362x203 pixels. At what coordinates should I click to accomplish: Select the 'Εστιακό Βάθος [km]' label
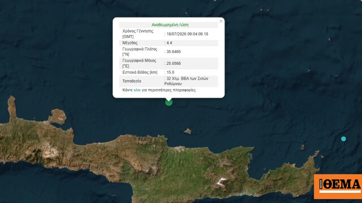[140, 72]
